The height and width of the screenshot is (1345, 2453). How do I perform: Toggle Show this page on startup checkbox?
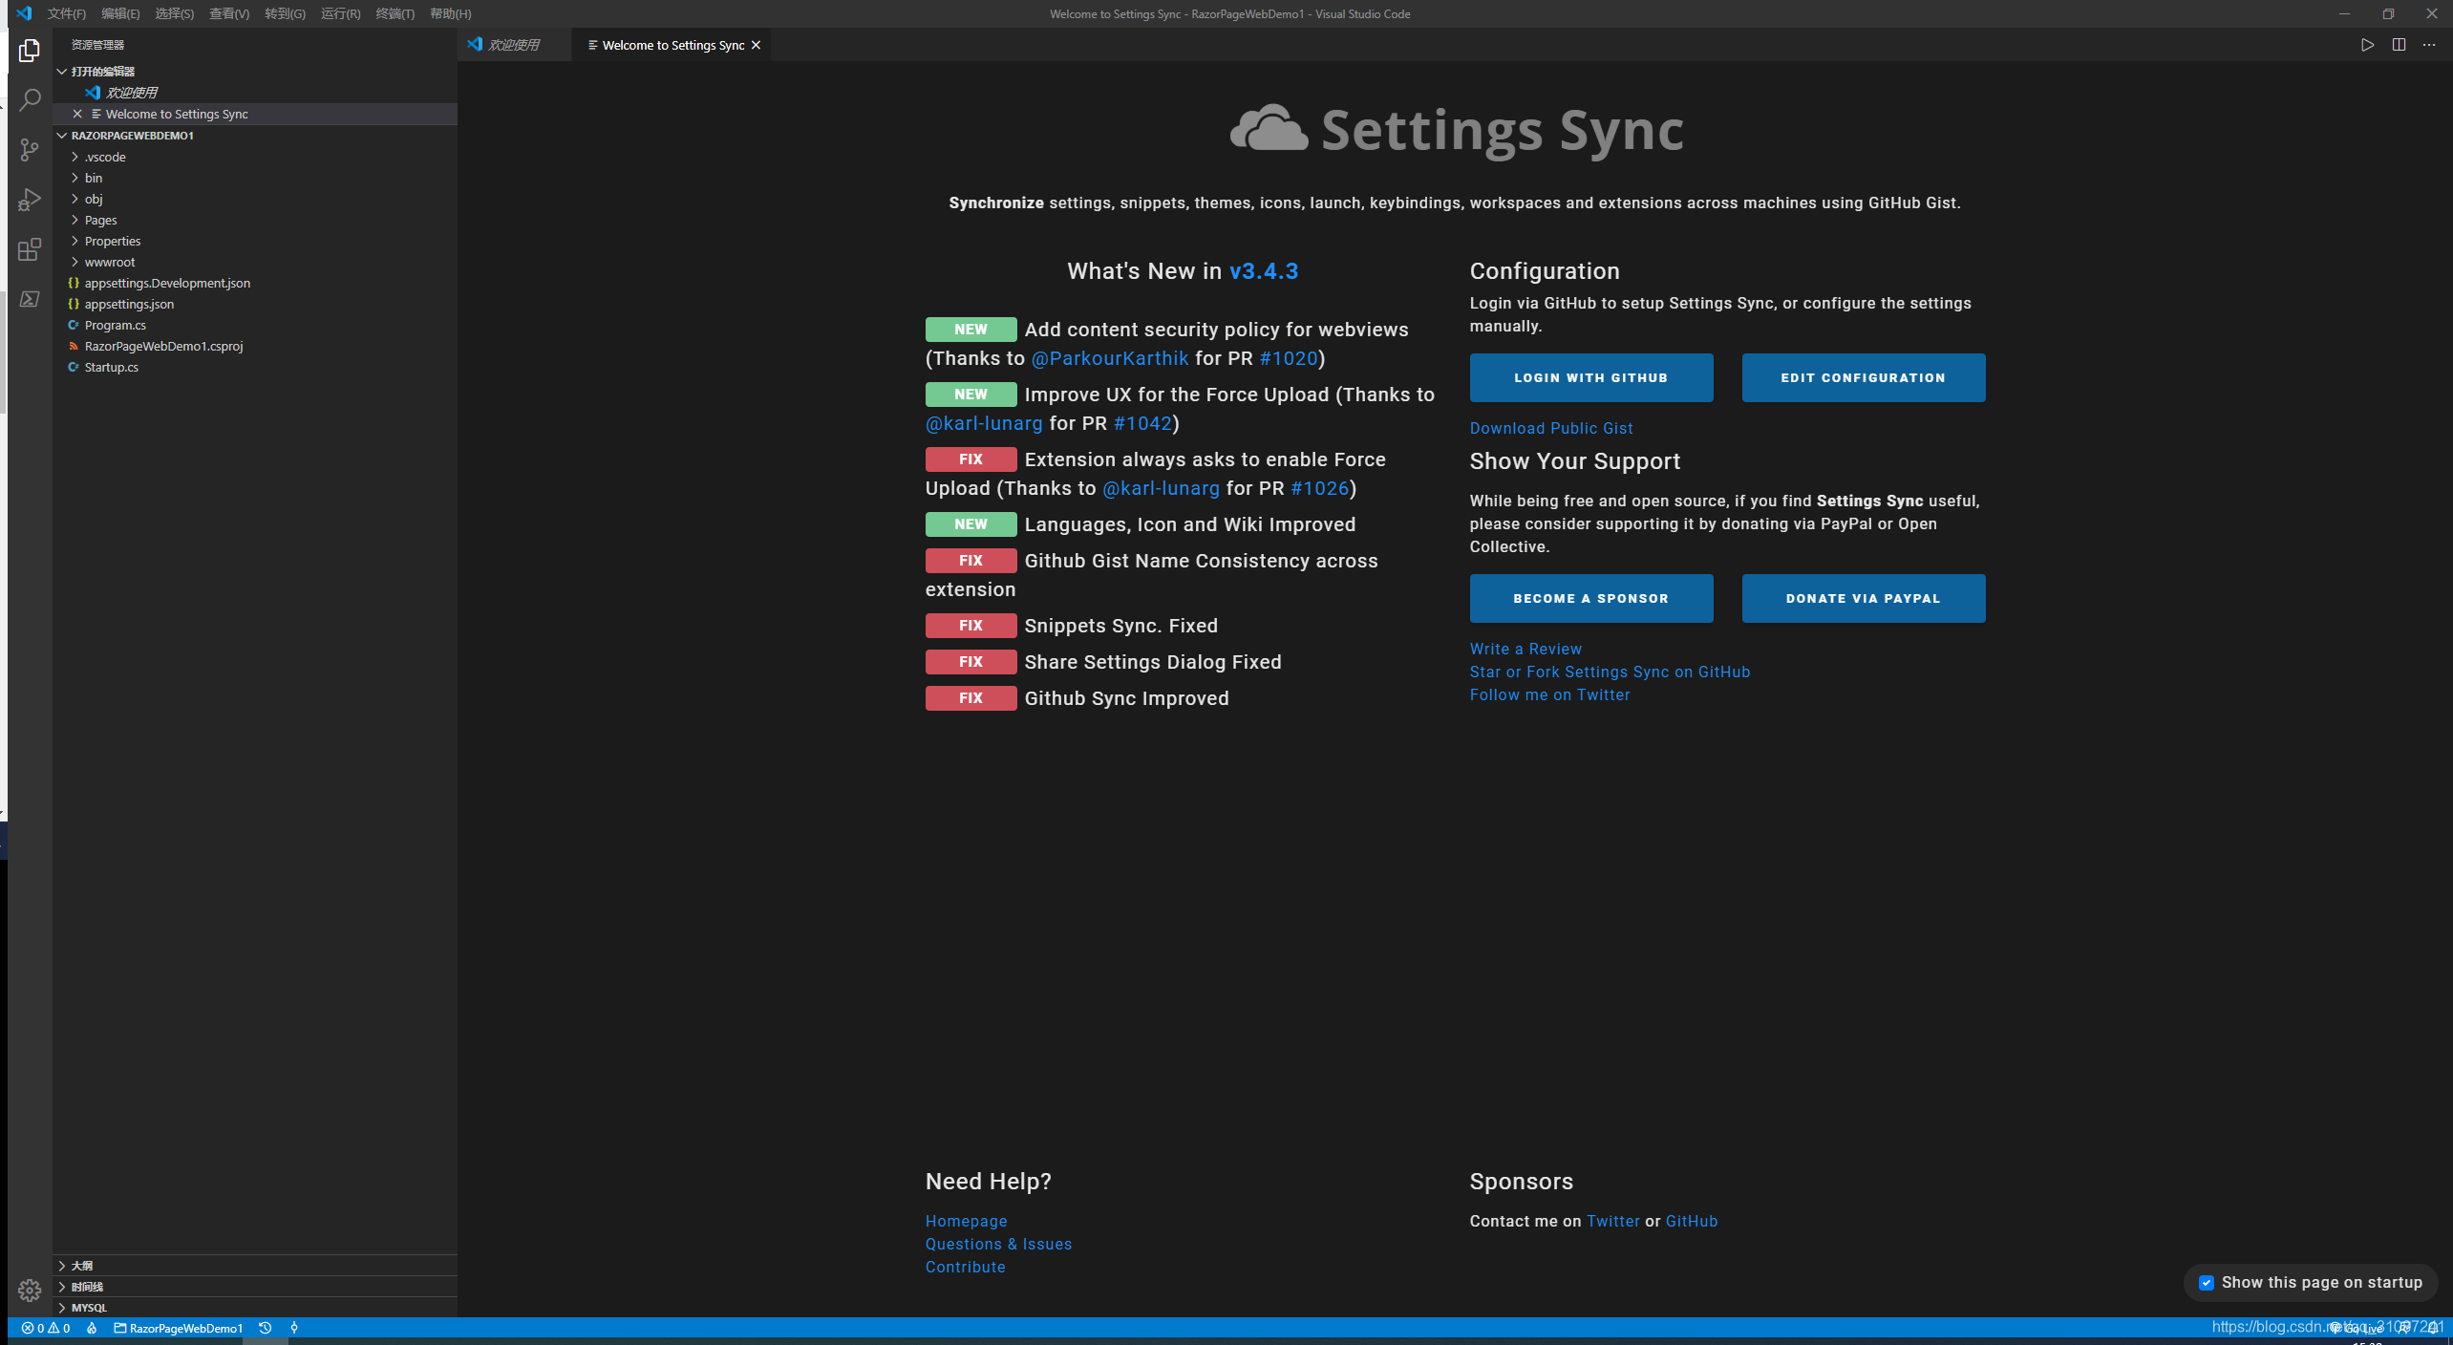(2206, 1283)
